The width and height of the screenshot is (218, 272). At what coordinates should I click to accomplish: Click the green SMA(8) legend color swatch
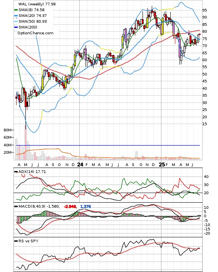pos(16,10)
